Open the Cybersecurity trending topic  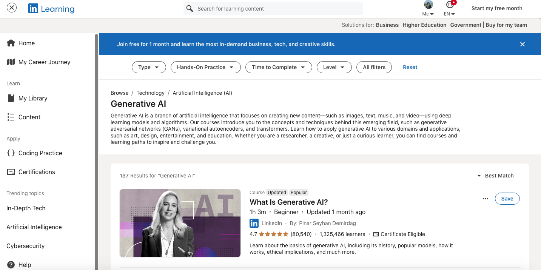tap(25, 246)
